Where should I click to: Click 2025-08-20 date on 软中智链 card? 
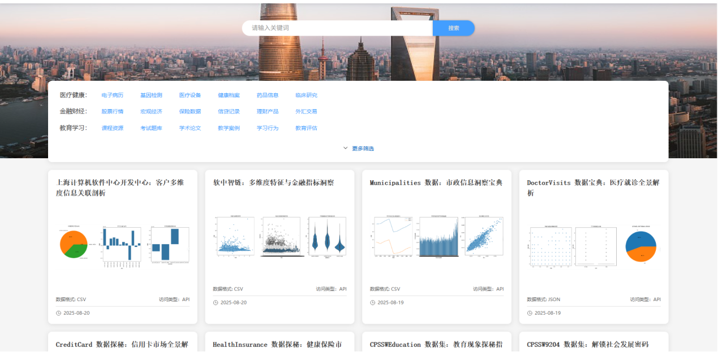pyautogui.click(x=234, y=302)
